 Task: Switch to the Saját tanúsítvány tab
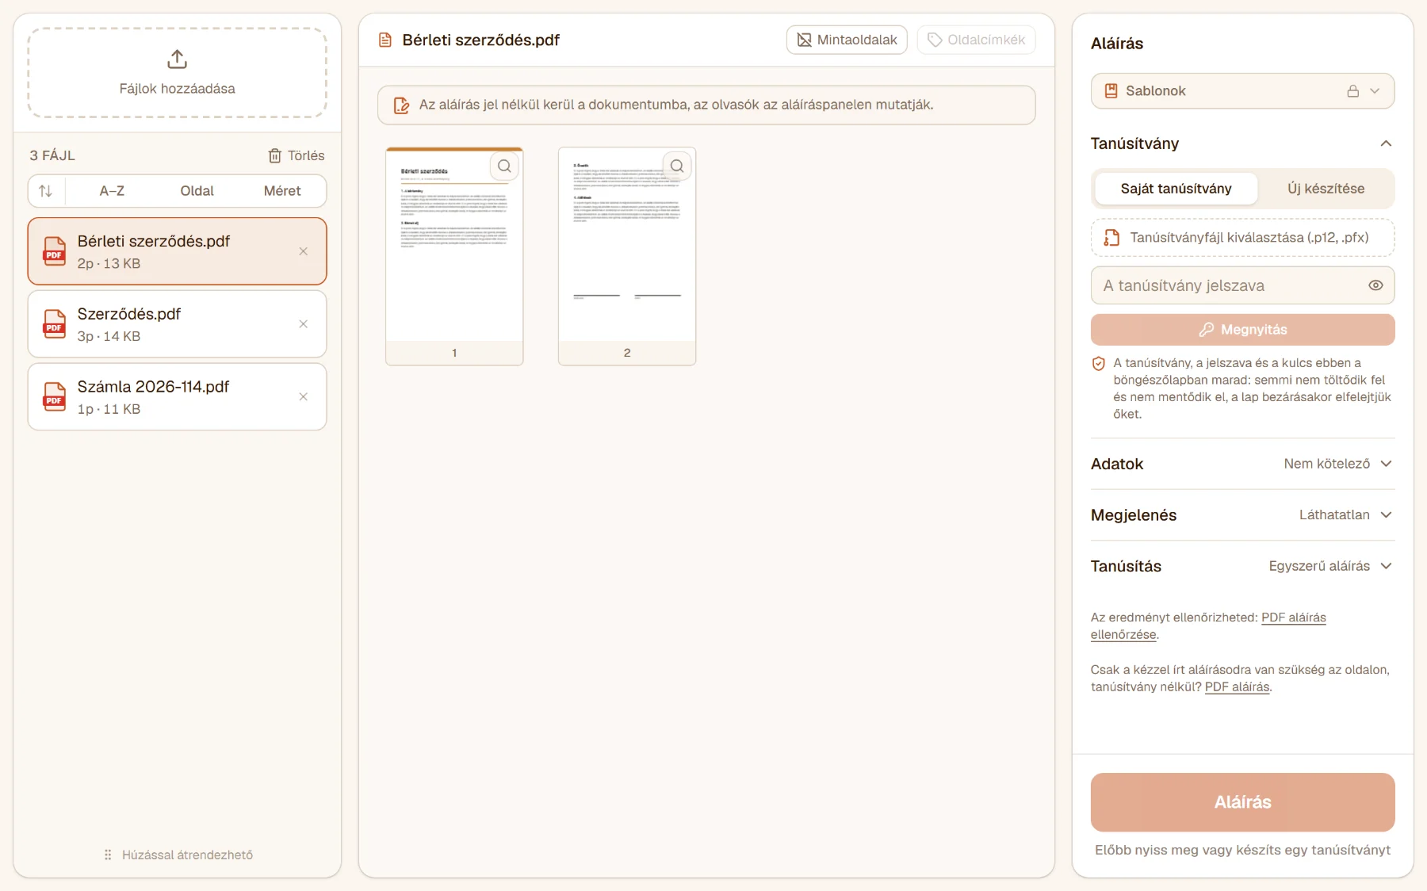(x=1176, y=189)
